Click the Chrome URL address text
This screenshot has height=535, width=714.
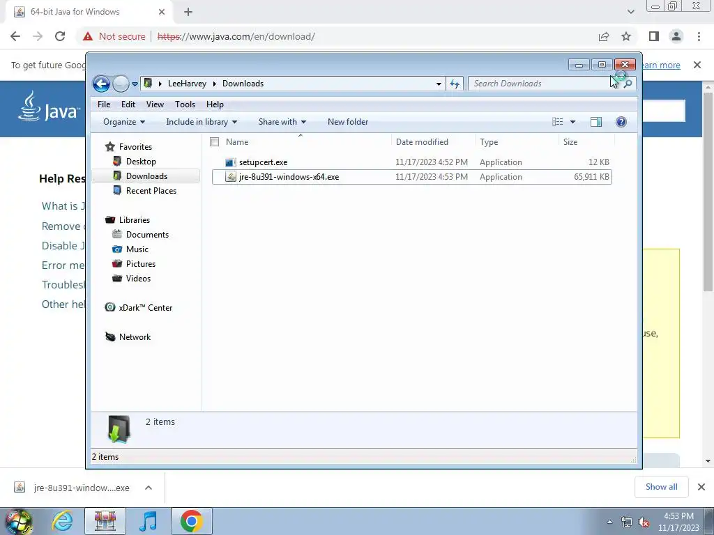(236, 36)
